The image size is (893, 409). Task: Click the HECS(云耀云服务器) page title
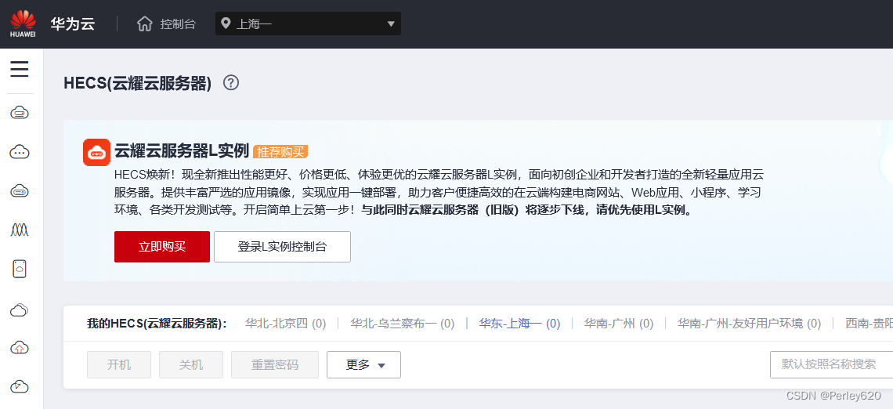pos(138,84)
